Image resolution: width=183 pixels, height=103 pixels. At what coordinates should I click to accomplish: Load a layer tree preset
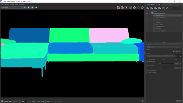160,8
